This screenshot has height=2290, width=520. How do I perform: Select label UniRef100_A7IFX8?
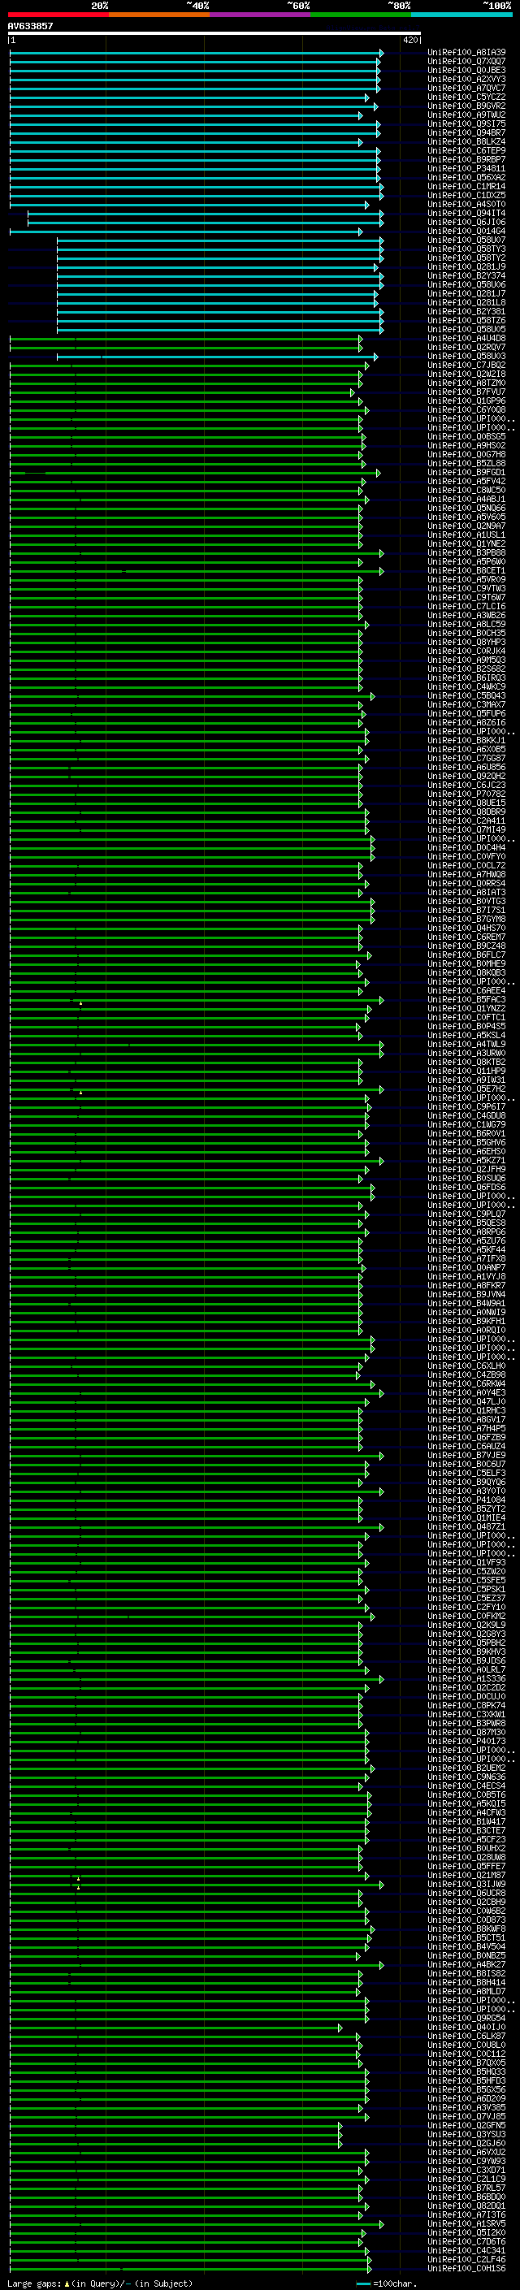coord(466,1259)
